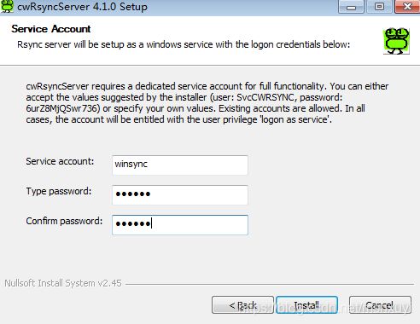Click the suggested password text 6urZ8MjQSwr736
This screenshot has height=324, width=420.
(x=63, y=108)
